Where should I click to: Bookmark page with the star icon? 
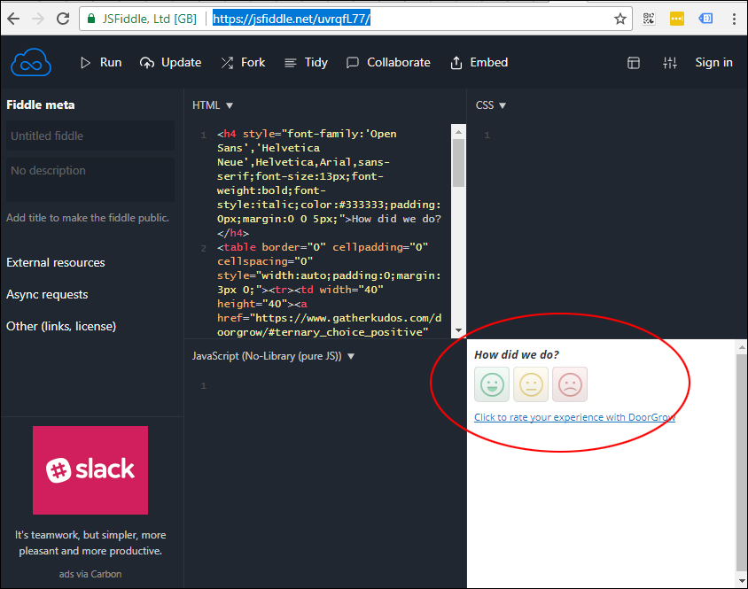click(620, 19)
